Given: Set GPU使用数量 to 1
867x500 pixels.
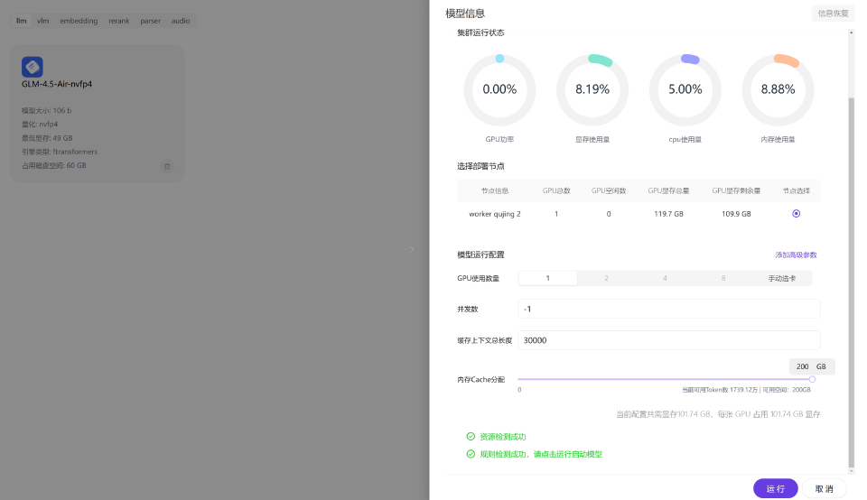Looking at the screenshot, I should [548, 279].
